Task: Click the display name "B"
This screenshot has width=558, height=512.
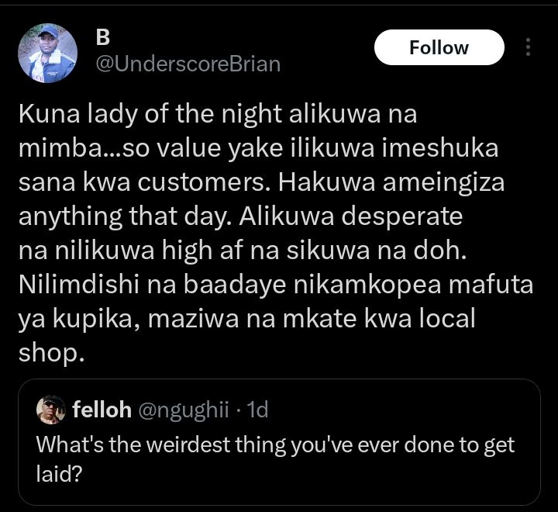Action: click(x=102, y=36)
